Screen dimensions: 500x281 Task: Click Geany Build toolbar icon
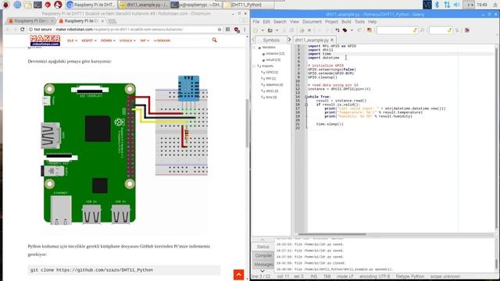tap(345, 30)
